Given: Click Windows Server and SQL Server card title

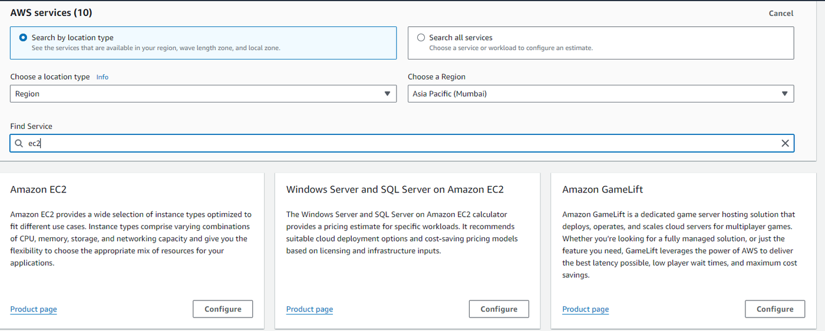Looking at the screenshot, I should click(395, 190).
